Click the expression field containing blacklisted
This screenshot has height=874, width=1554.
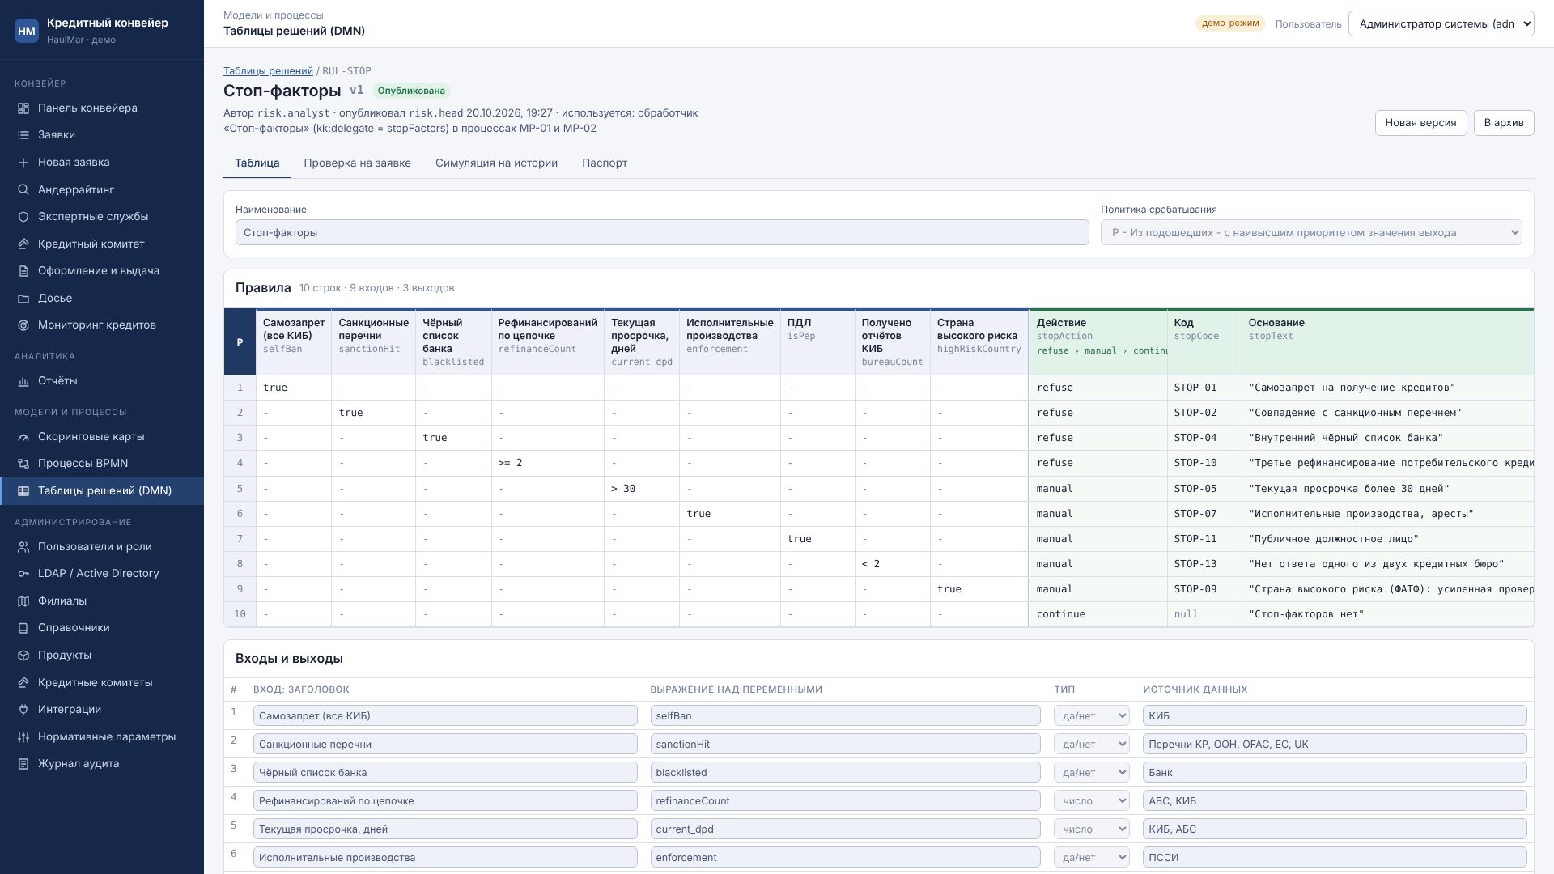point(845,773)
